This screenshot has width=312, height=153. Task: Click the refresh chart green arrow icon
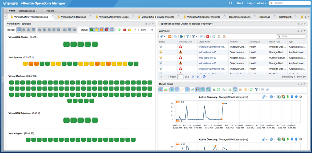pos(251,90)
